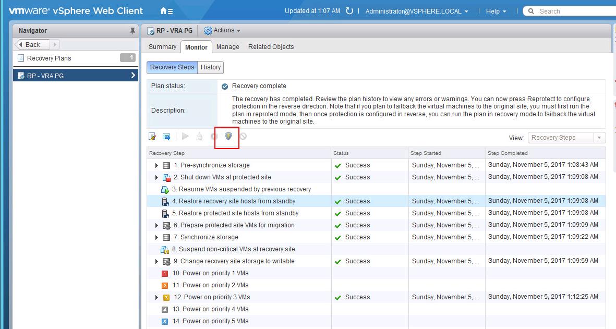The height and width of the screenshot is (329, 616).
Task: Click the yellow priority 3 VMs icon
Action: tap(166, 298)
